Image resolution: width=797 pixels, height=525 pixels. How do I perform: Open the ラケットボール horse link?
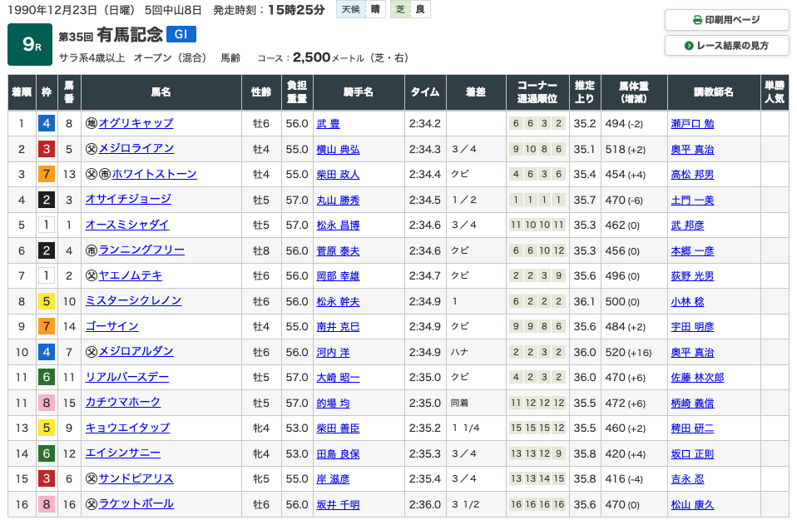pos(136,504)
